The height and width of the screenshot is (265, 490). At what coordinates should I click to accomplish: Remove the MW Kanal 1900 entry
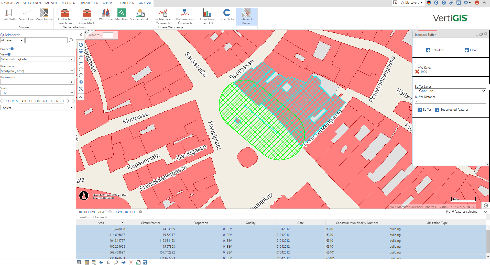pyautogui.click(x=417, y=72)
